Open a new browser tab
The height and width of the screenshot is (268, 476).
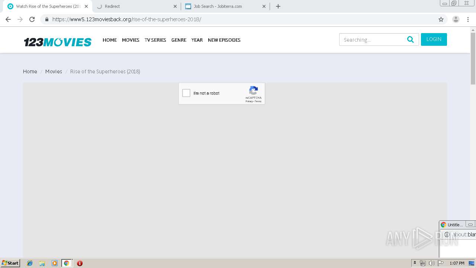point(278,6)
